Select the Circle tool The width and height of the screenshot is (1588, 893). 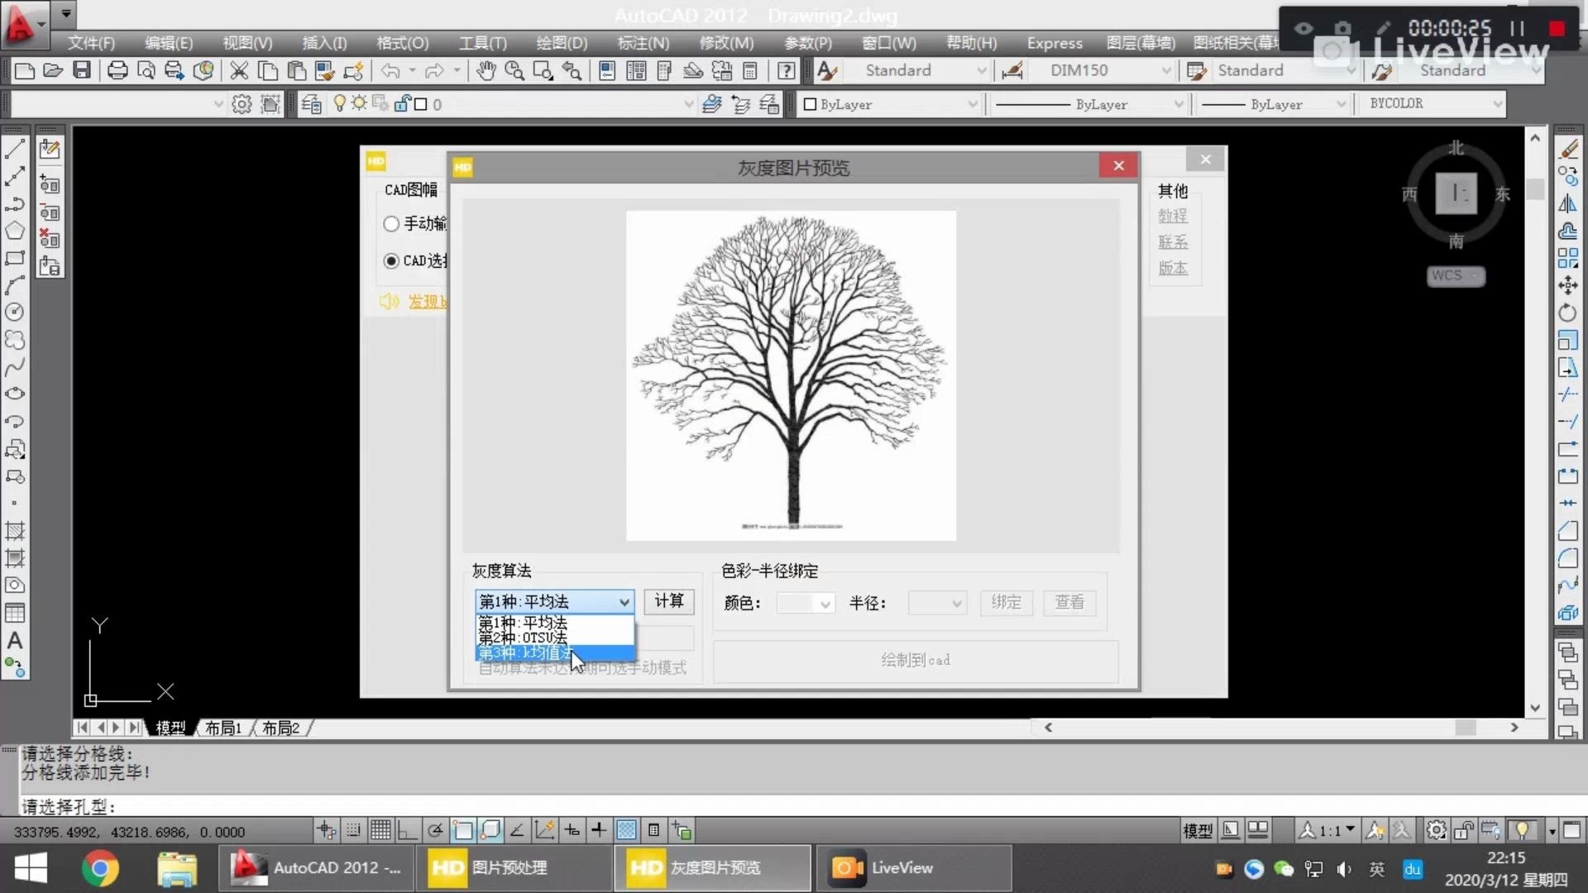click(x=15, y=312)
